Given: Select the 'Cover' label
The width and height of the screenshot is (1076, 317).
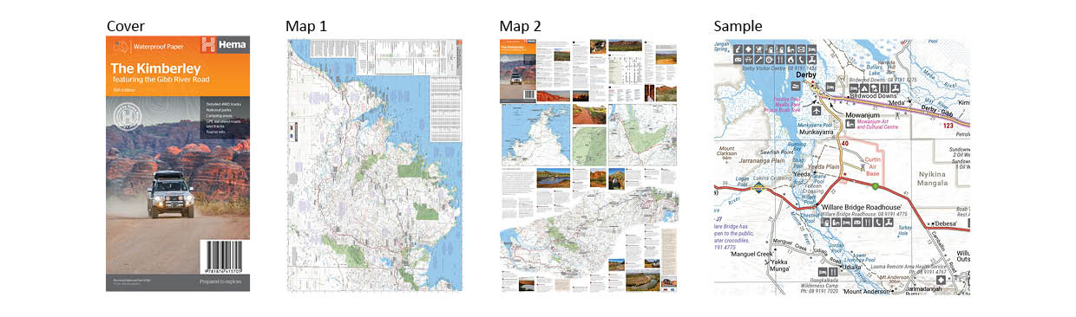Looking at the screenshot, I should tap(126, 26).
